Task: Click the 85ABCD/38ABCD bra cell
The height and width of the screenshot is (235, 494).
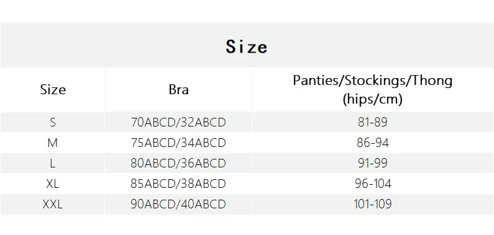Action: (x=178, y=184)
